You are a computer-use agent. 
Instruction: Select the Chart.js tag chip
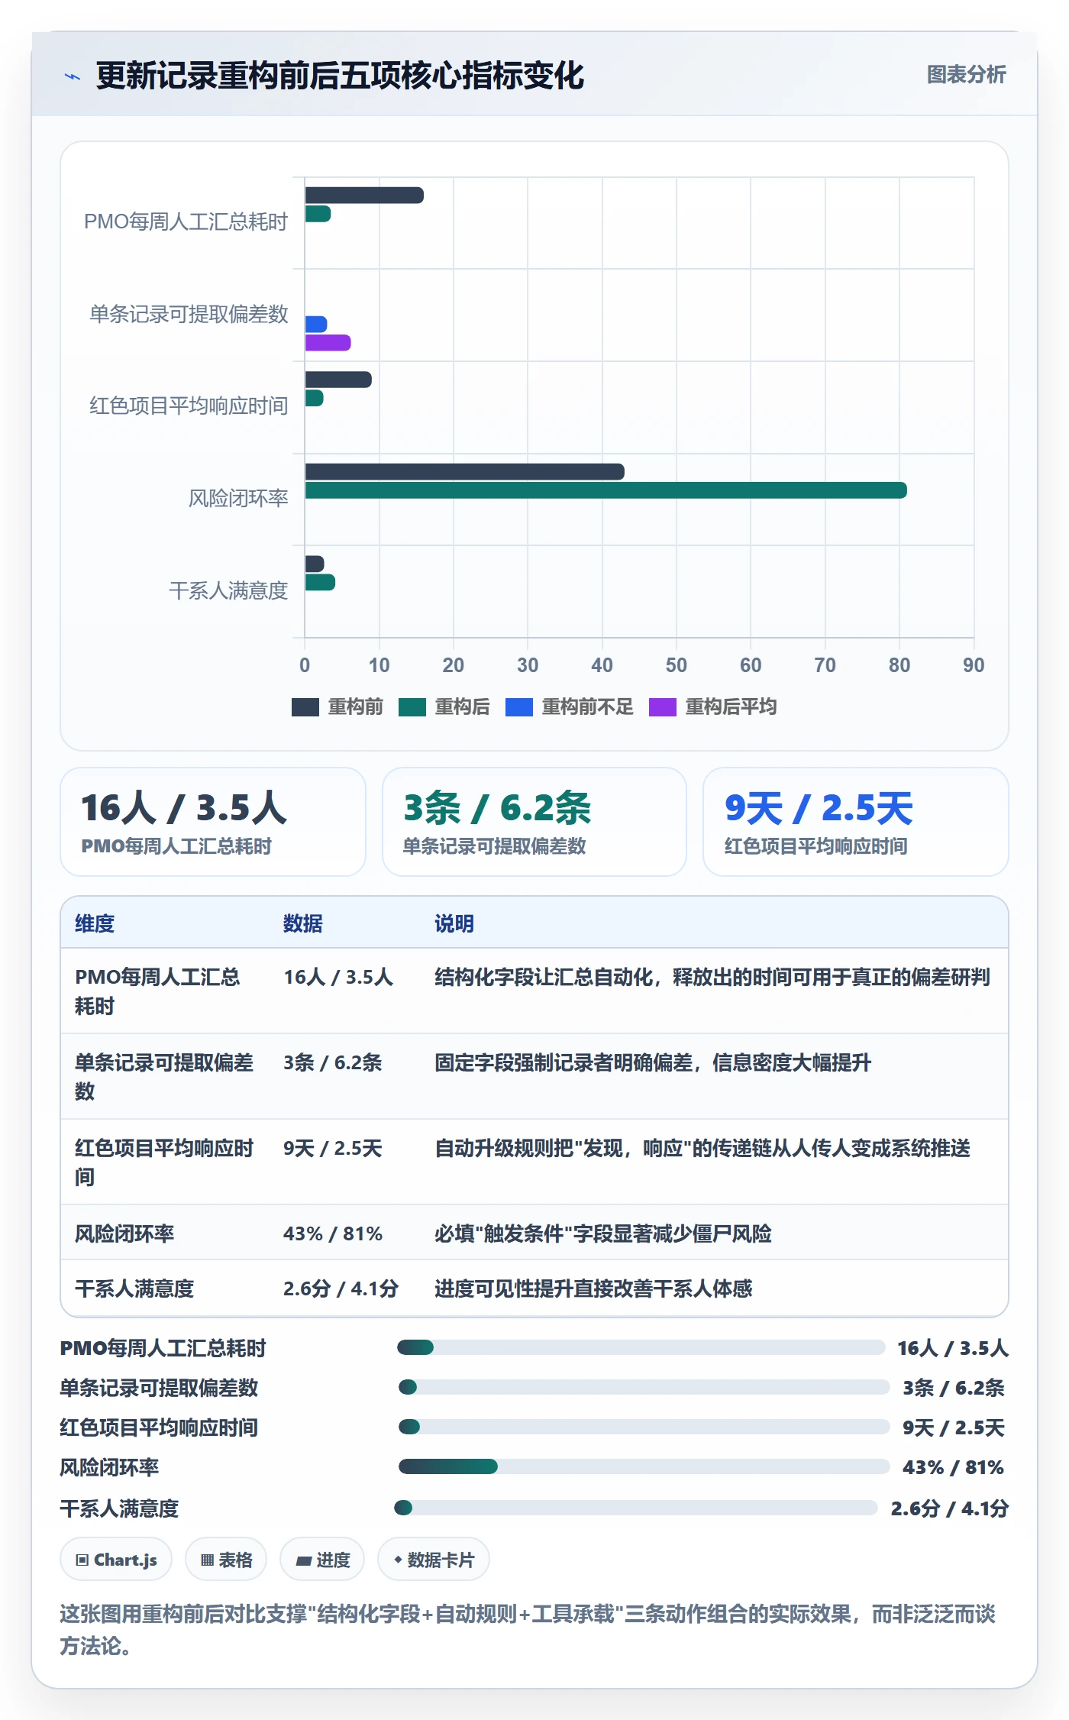point(116,1560)
